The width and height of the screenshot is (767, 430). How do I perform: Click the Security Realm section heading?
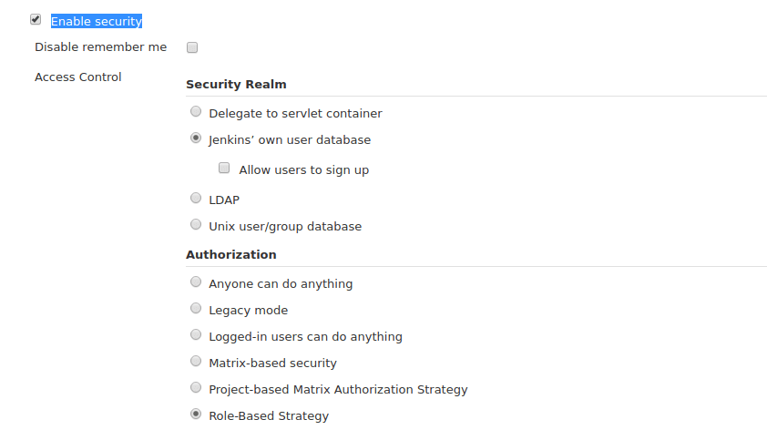[236, 84]
